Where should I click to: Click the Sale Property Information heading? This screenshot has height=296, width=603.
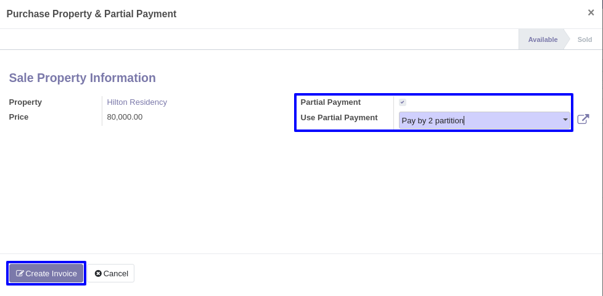(82, 78)
